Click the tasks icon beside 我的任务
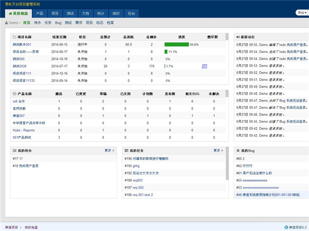Screen dimensions: 309x231 (126, 151)
